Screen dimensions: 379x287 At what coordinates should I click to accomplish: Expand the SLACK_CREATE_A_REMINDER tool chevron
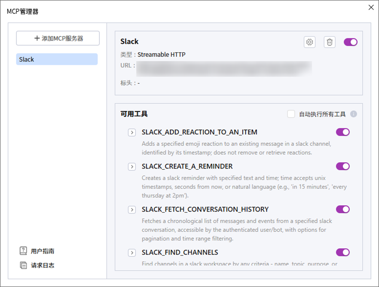point(132,167)
